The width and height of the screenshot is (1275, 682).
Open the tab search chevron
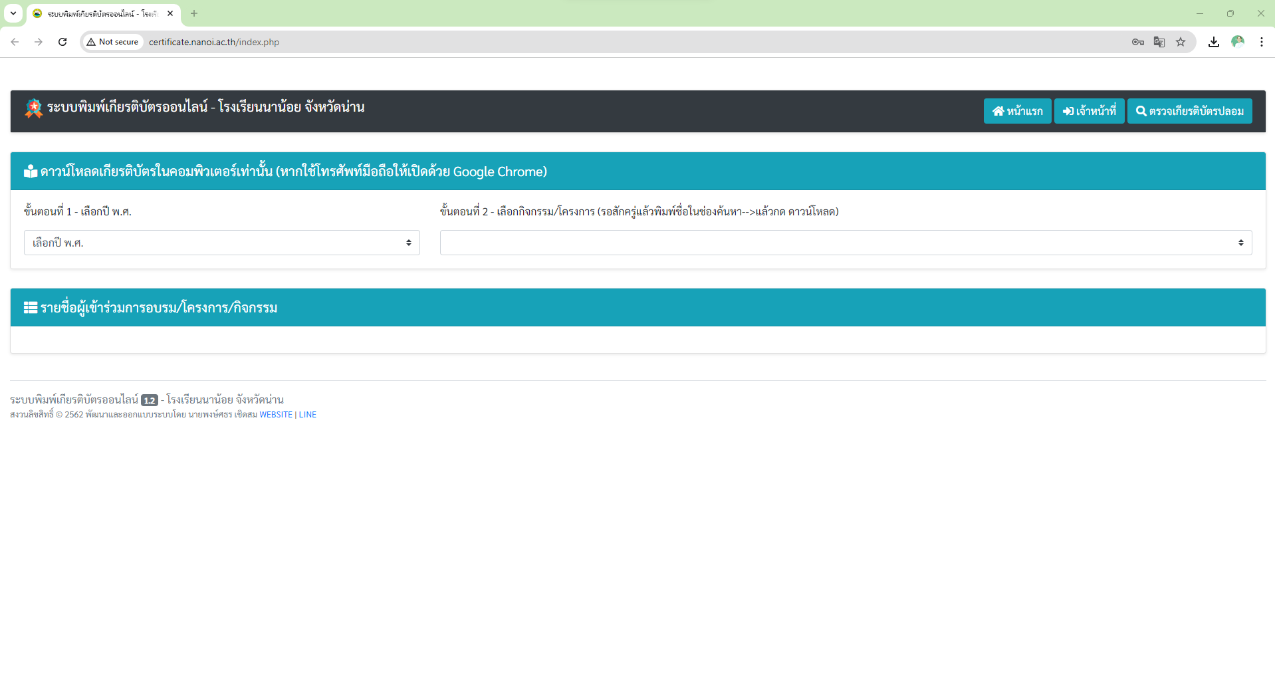point(13,13)
